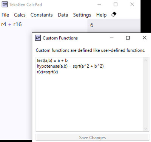This screenshot has width=151, height=142.
Task: Open the File menu
Action: click(5, 15)
